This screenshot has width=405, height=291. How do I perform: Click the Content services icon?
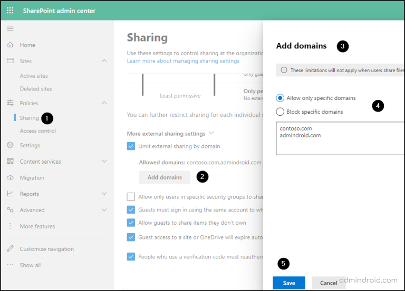(10, 162)
